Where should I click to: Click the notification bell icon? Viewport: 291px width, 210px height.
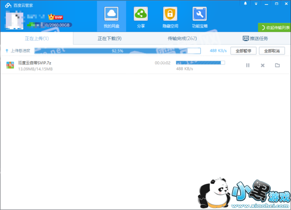245,3
